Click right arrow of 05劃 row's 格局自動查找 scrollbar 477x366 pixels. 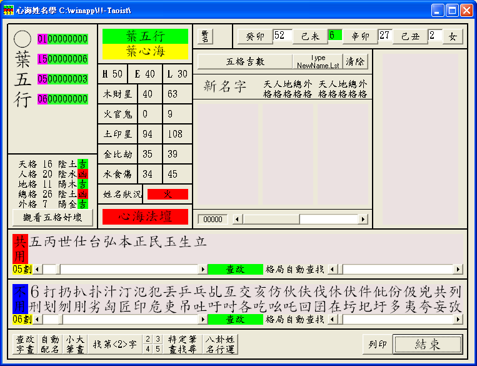point(458,269)
